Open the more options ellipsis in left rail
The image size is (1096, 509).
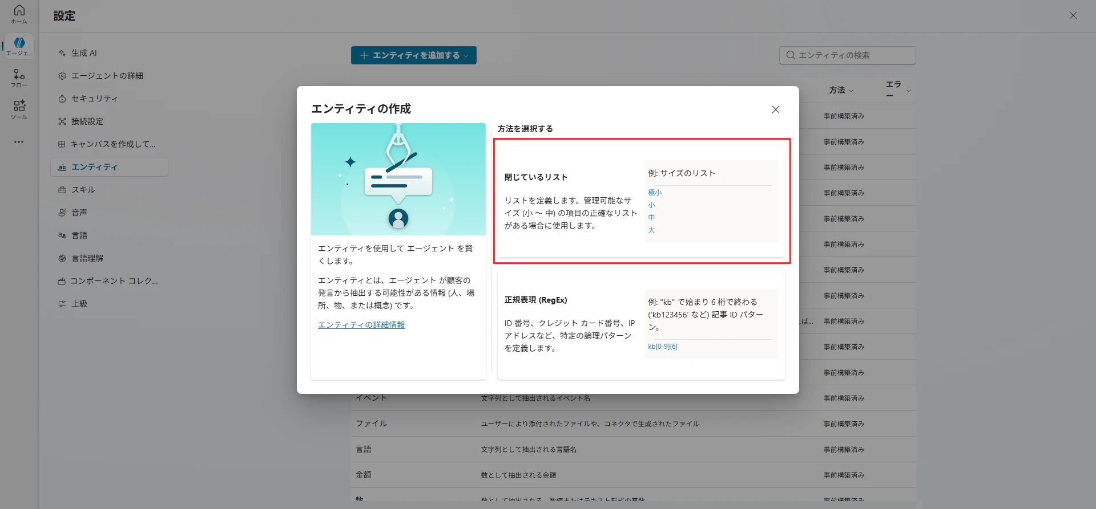pos(19,142)
